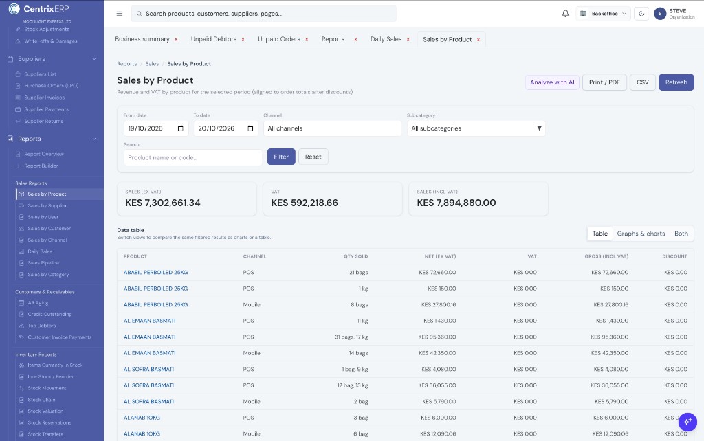
Task: Open the AR Aging report
Action: click(x=38, y=303)
